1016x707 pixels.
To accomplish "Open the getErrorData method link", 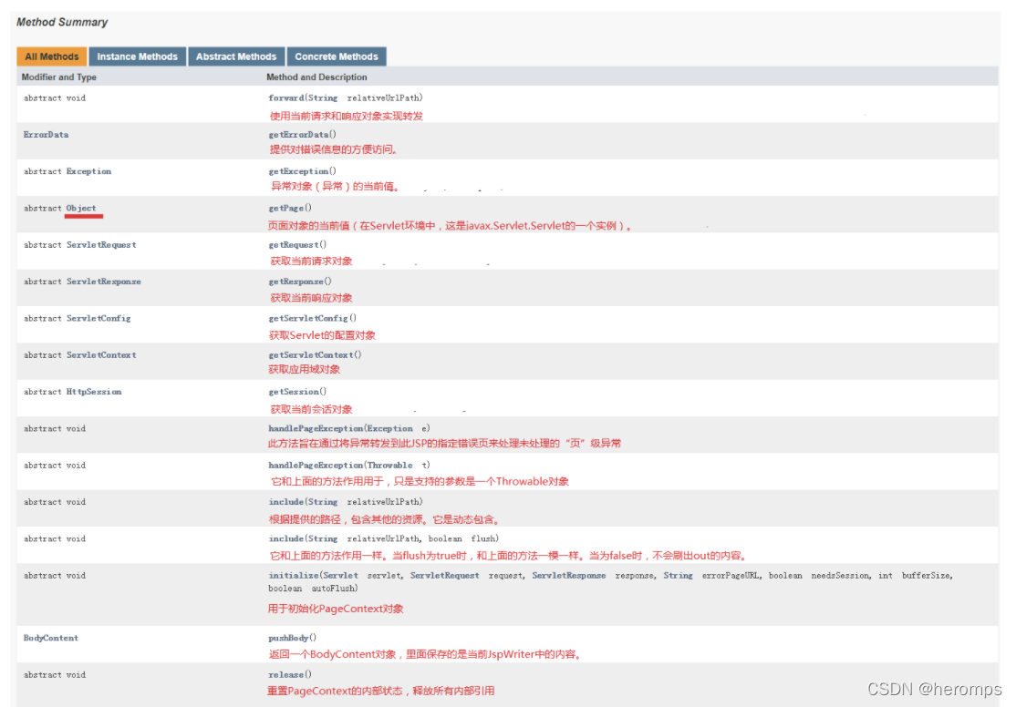I will click(x=298, y=135).
